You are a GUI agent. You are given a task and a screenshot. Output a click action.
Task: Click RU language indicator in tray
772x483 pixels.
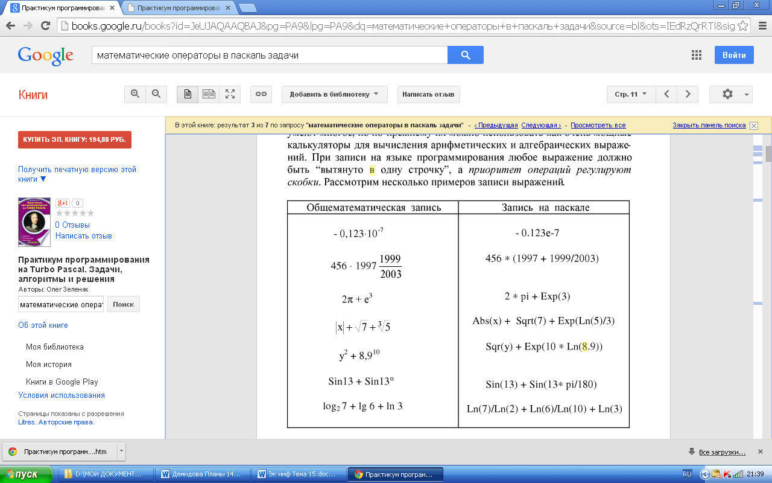pos(687,474)
